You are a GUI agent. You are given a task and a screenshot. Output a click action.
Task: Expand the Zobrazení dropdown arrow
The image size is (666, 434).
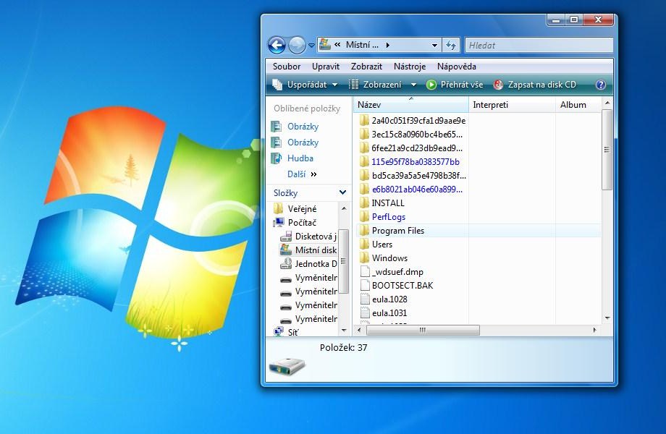pos(413,85)
